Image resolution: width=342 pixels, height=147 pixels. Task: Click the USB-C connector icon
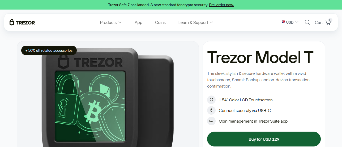211,110
